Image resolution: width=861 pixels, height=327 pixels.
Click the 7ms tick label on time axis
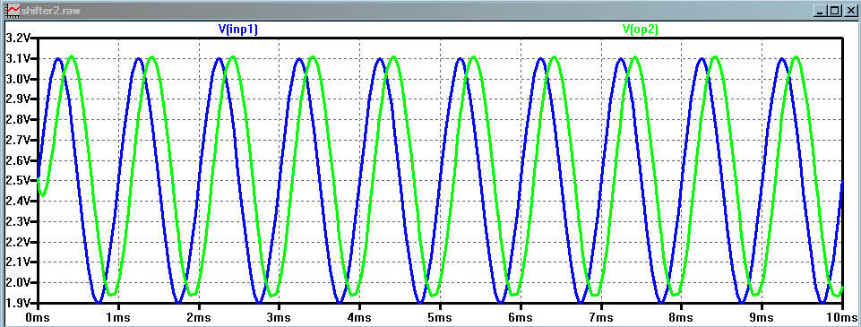(600, 318)
